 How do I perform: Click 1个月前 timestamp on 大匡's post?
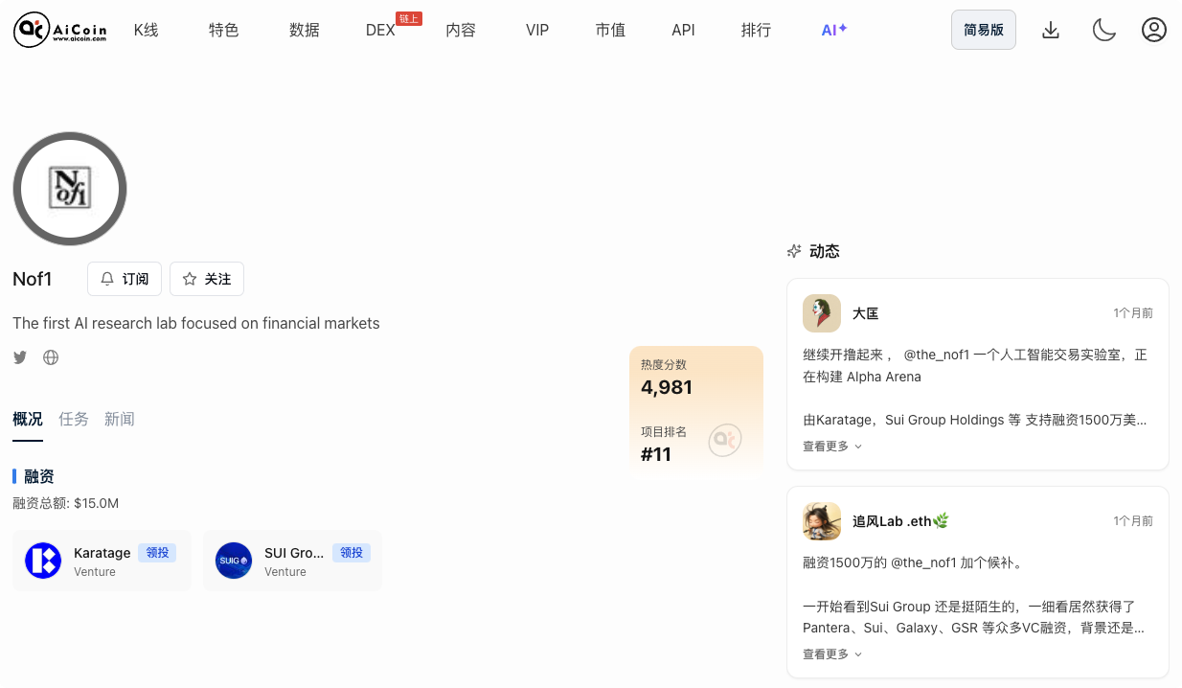click(1133, 313)
